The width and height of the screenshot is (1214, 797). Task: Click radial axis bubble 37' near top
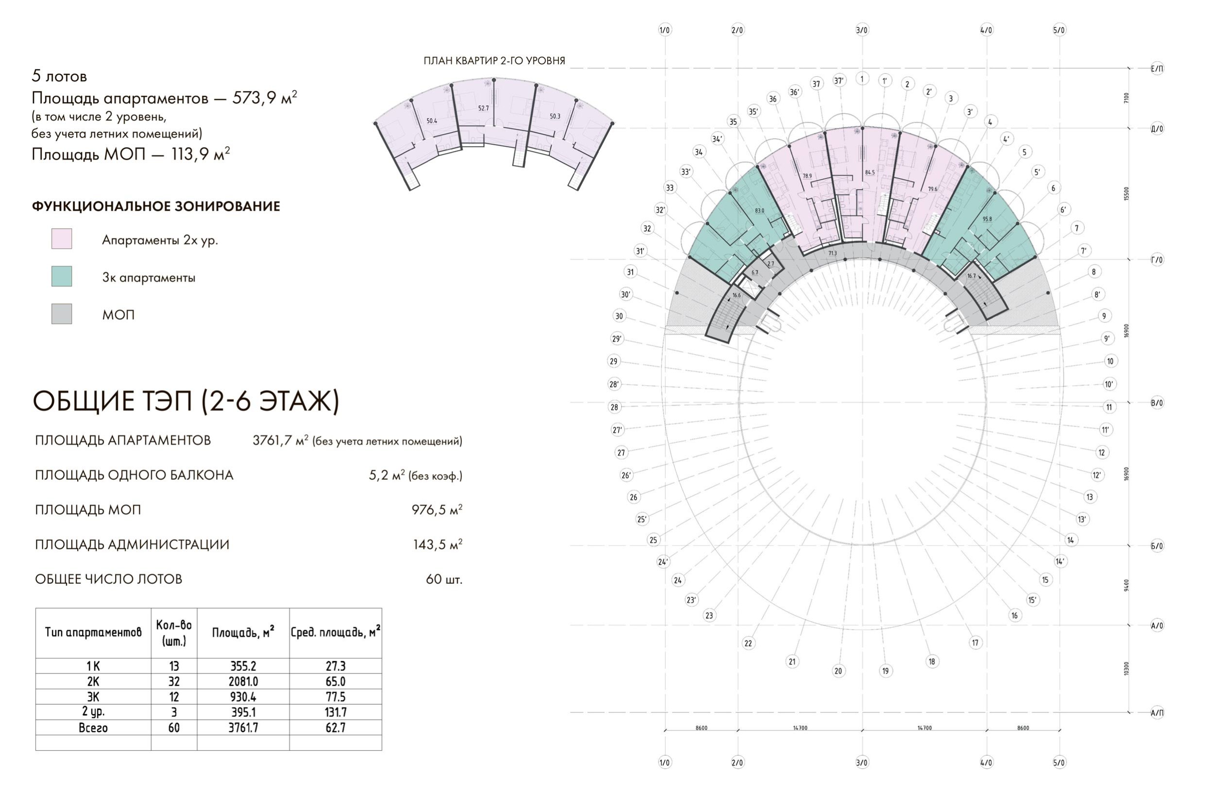coord(839,81)
